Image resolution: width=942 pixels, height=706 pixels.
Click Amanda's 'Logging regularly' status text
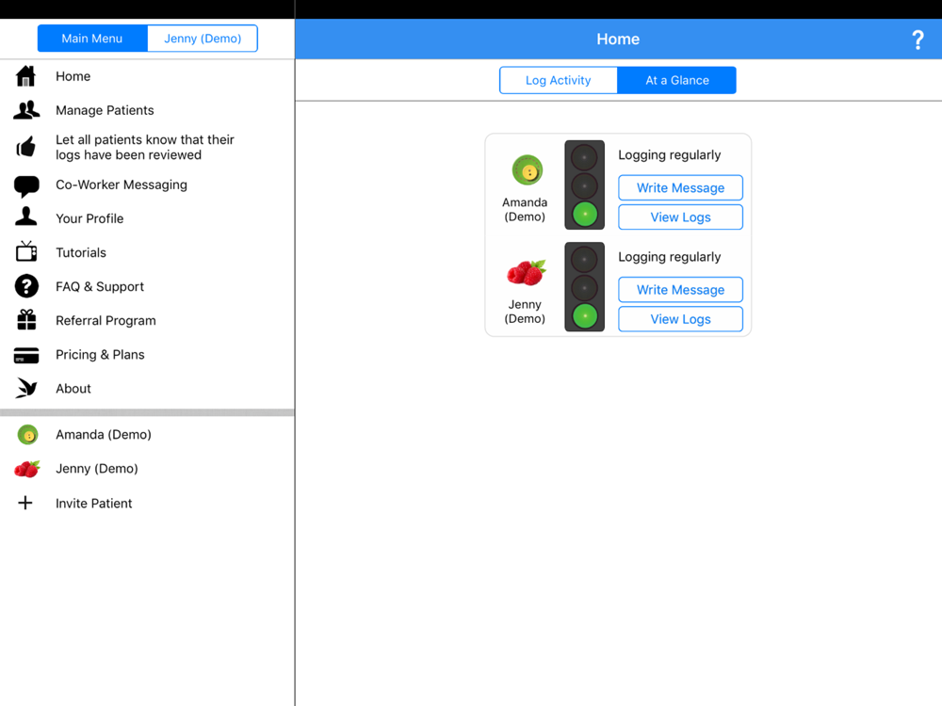pos(669,155)
